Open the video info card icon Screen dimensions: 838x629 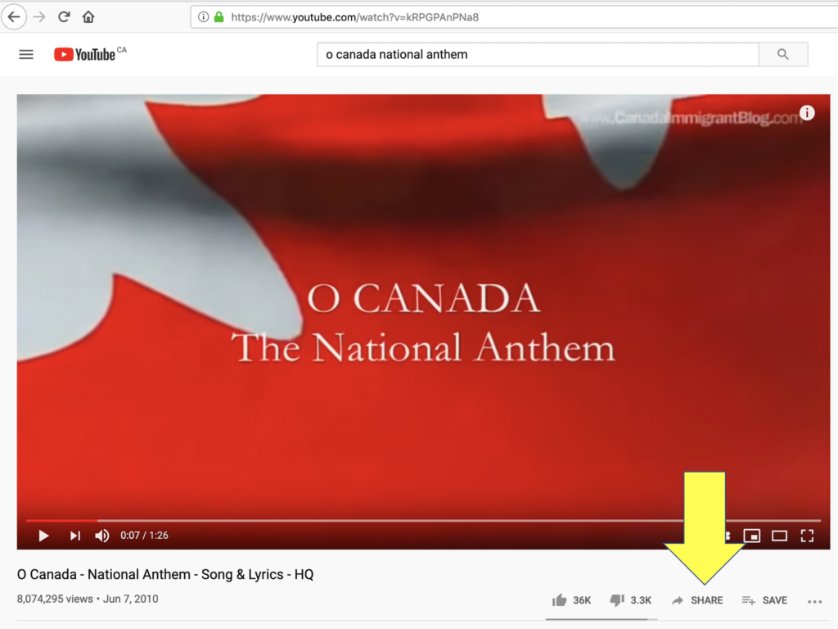tap(807, 113)
